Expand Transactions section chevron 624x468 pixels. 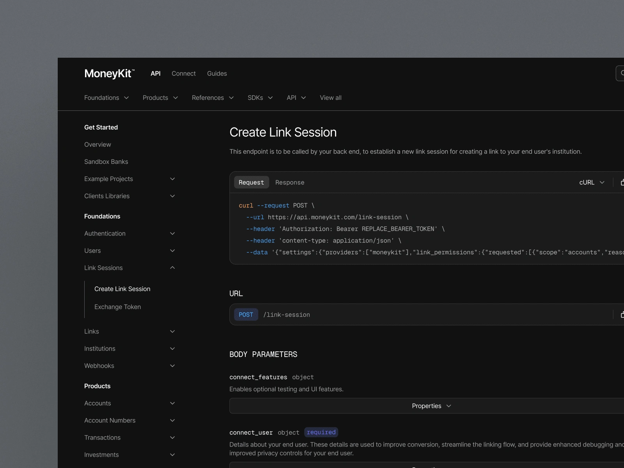pyautogui.click(x=172, y=437)
